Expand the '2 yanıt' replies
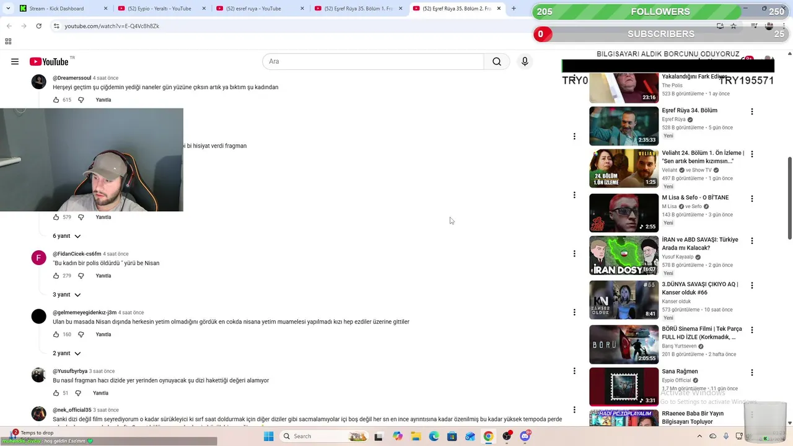The width and height of the screenshot is (793, 446). 67,353
